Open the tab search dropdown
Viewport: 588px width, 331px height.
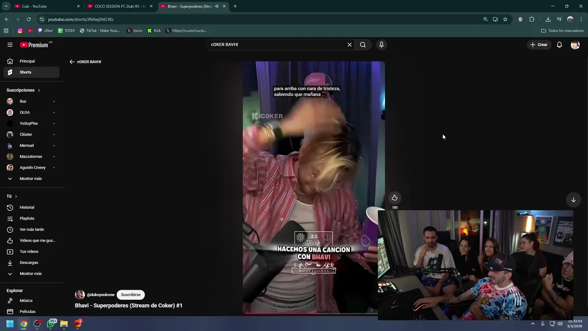[6, 6]
